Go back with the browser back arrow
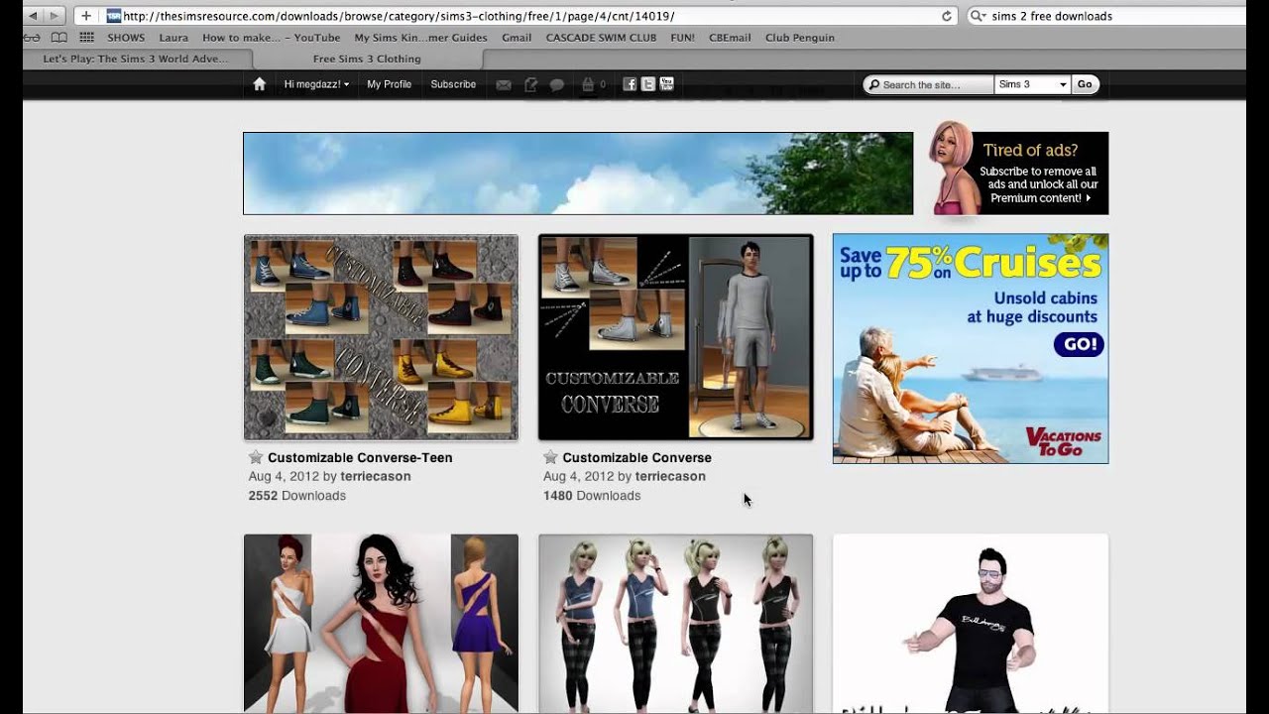The width and height of the screenshot is (1269, 714). click(x=33, y=16)
